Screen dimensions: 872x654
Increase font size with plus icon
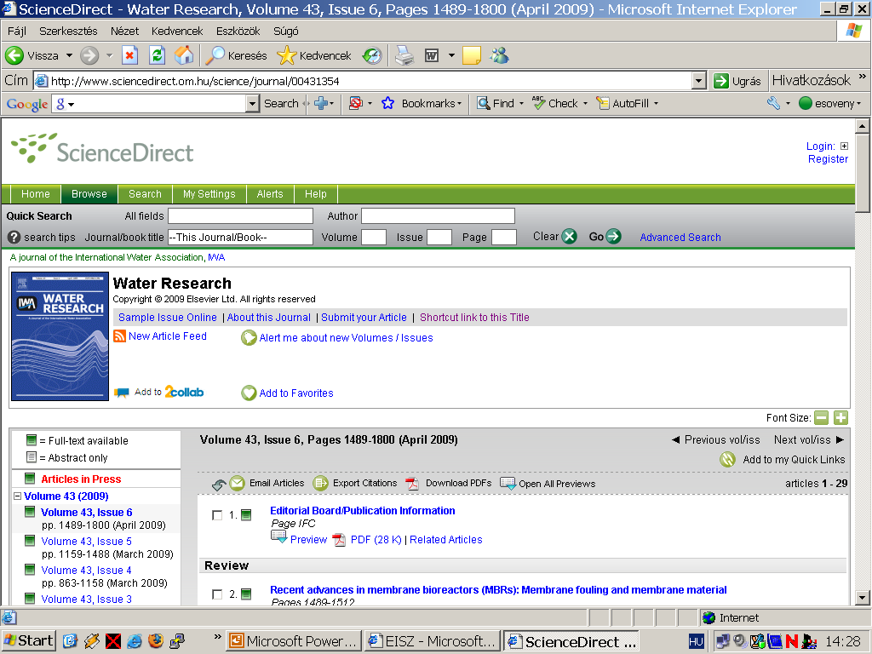pyautogui.click(x=840, y=417)
